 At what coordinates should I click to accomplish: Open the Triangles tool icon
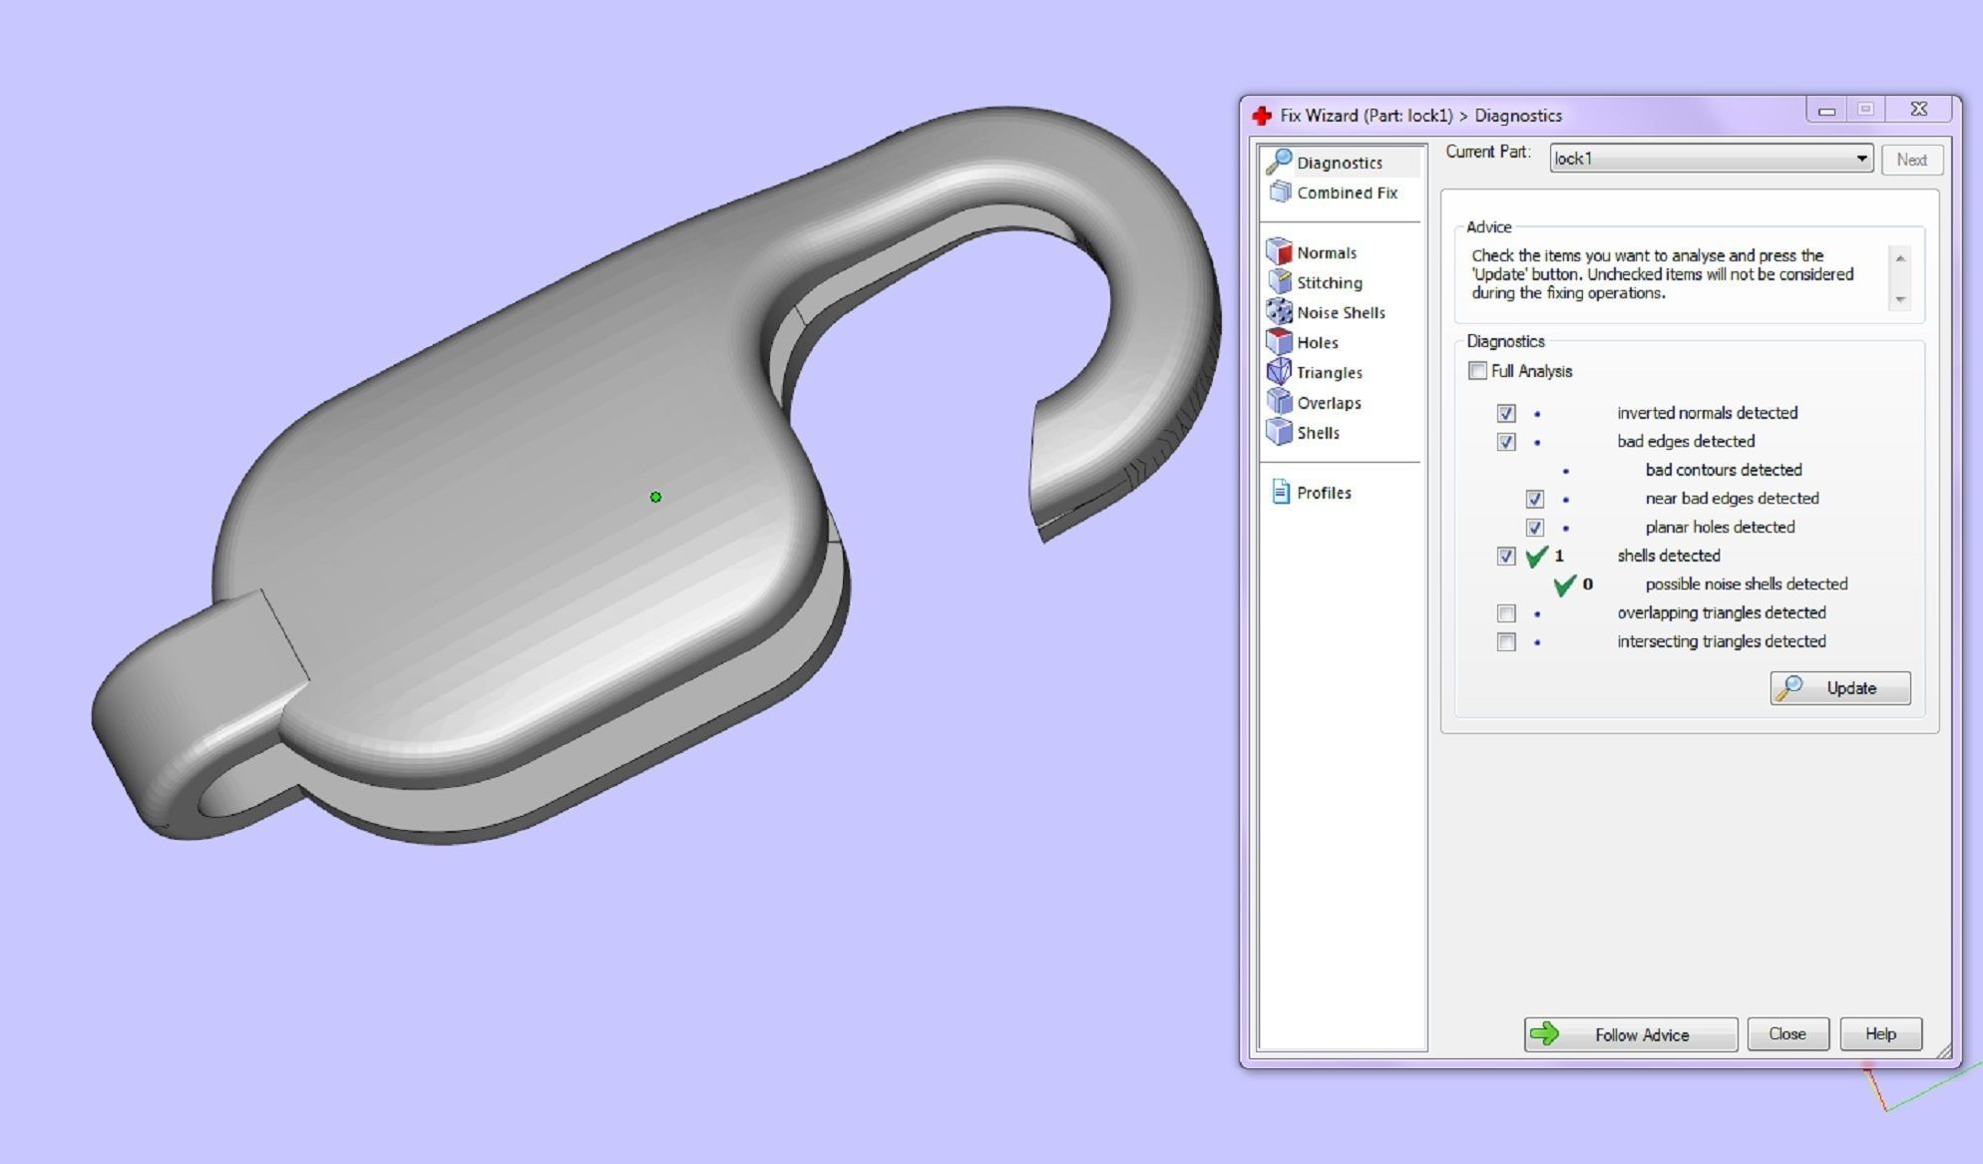click(1279, 372)
